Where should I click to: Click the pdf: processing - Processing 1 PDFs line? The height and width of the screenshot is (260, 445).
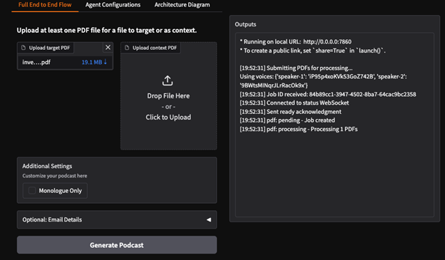coord(299,129)
